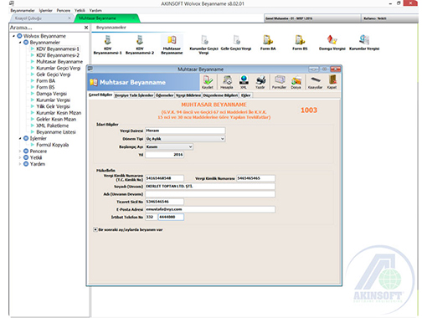Switch to Ekler tab

[246, 95]
